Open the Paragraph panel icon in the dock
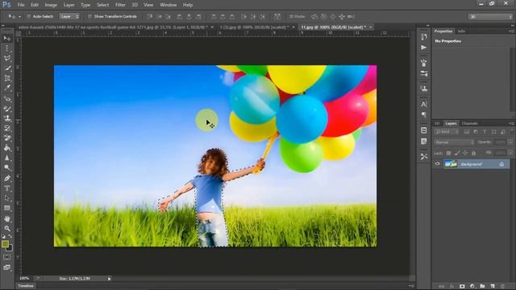This screenshot has height=290, width=516. pos(424,114)
